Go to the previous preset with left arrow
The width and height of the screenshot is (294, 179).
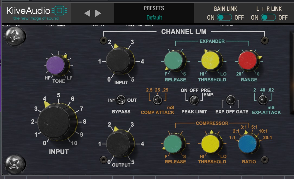coord(87,13)
